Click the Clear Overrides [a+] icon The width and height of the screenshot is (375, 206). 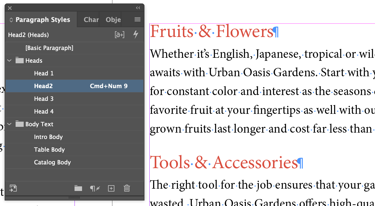click(120, 35)
